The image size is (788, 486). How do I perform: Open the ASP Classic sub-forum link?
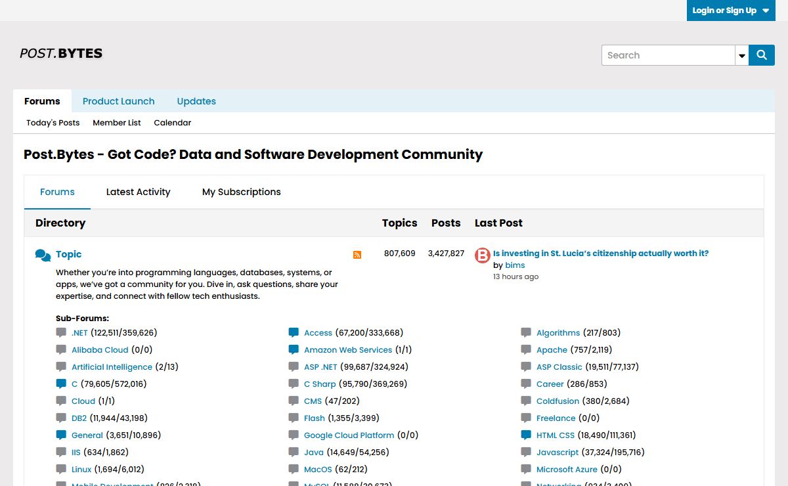(x=559, y=367)
